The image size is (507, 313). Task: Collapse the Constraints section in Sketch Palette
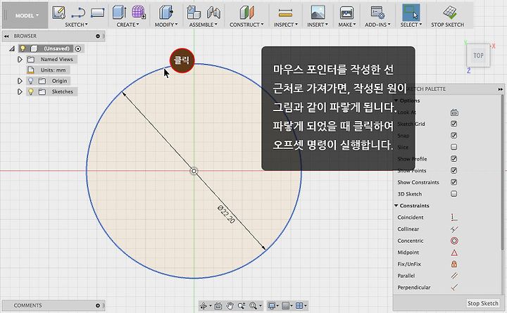click(x=396, y=205)
